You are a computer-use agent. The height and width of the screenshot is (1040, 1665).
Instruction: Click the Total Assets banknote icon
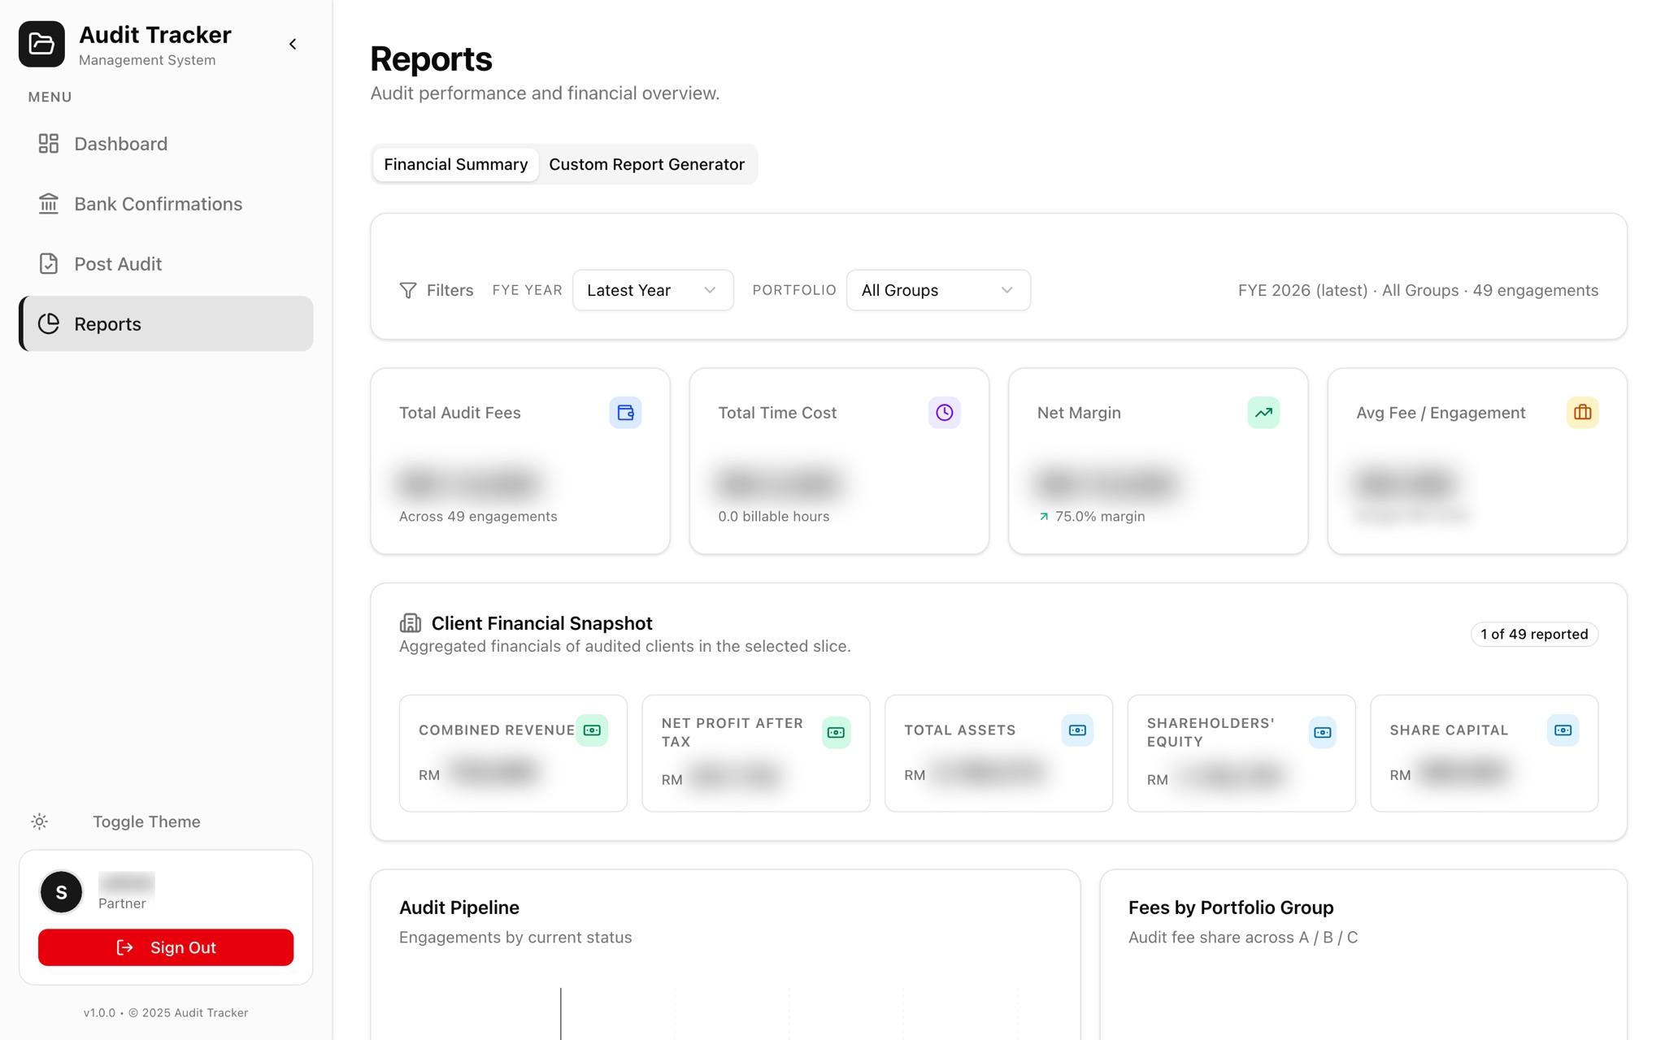[x=1077, y=730]
